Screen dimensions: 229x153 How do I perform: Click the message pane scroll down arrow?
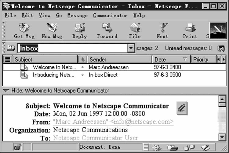click(x=222, y=137)
